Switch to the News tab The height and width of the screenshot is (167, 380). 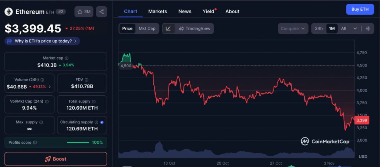(x=185, y=11)
